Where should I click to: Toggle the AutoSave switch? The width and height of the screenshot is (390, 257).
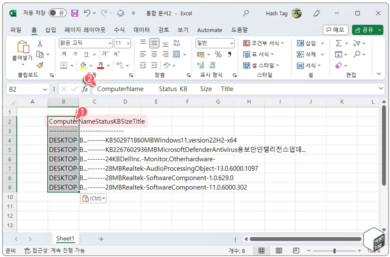(57, 13)
